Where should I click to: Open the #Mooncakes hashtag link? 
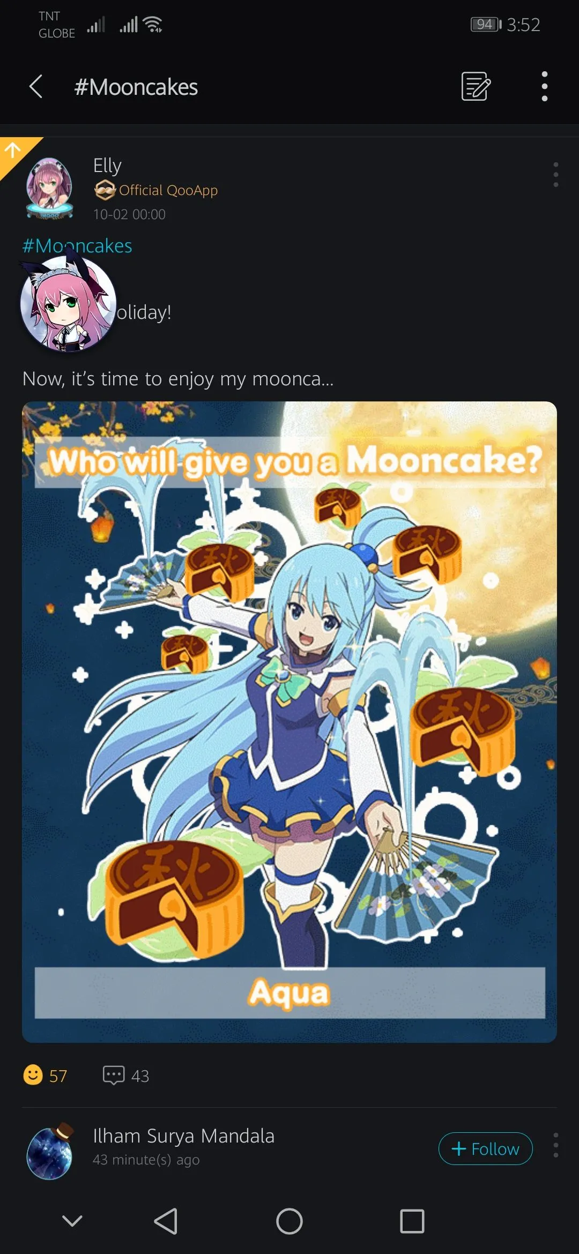77,246
